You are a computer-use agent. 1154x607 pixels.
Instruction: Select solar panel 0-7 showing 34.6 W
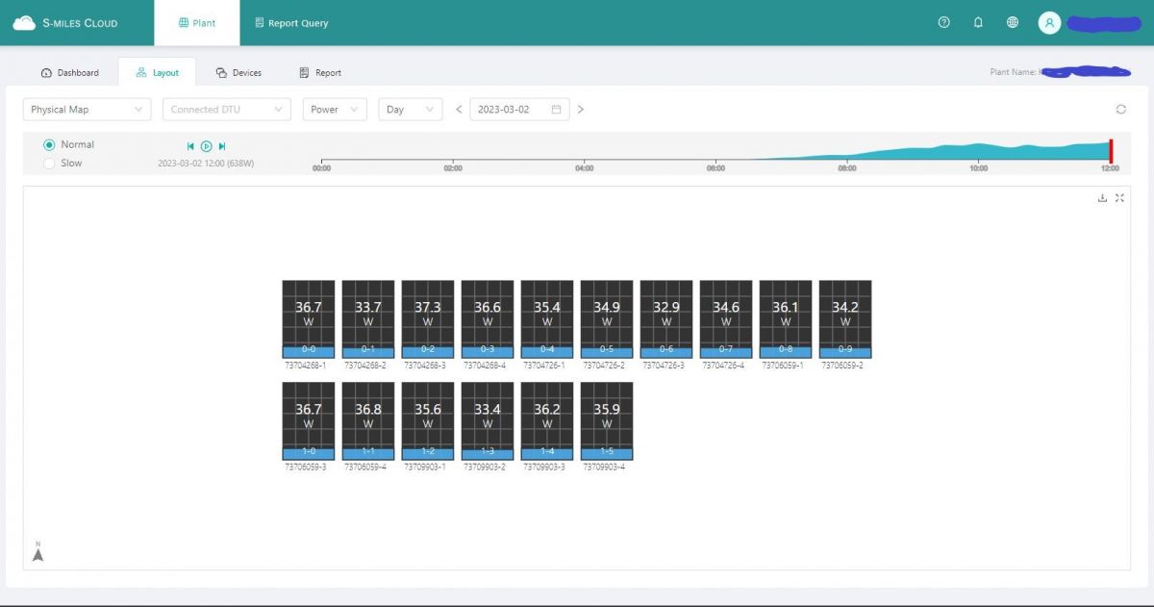click(x=726, y=319)
